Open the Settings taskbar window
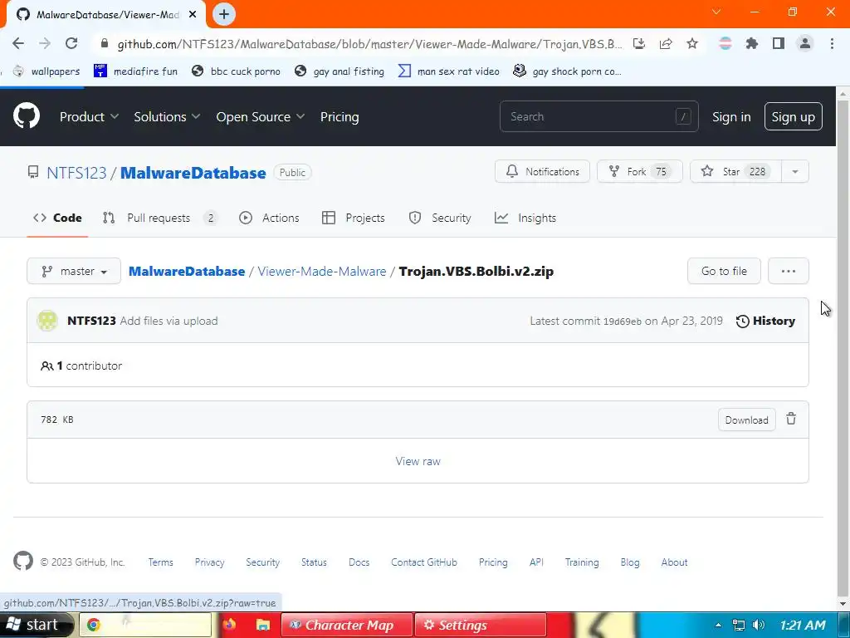This screenshot has width=850, height=638. pyautogui.click(x=480, y=625)
